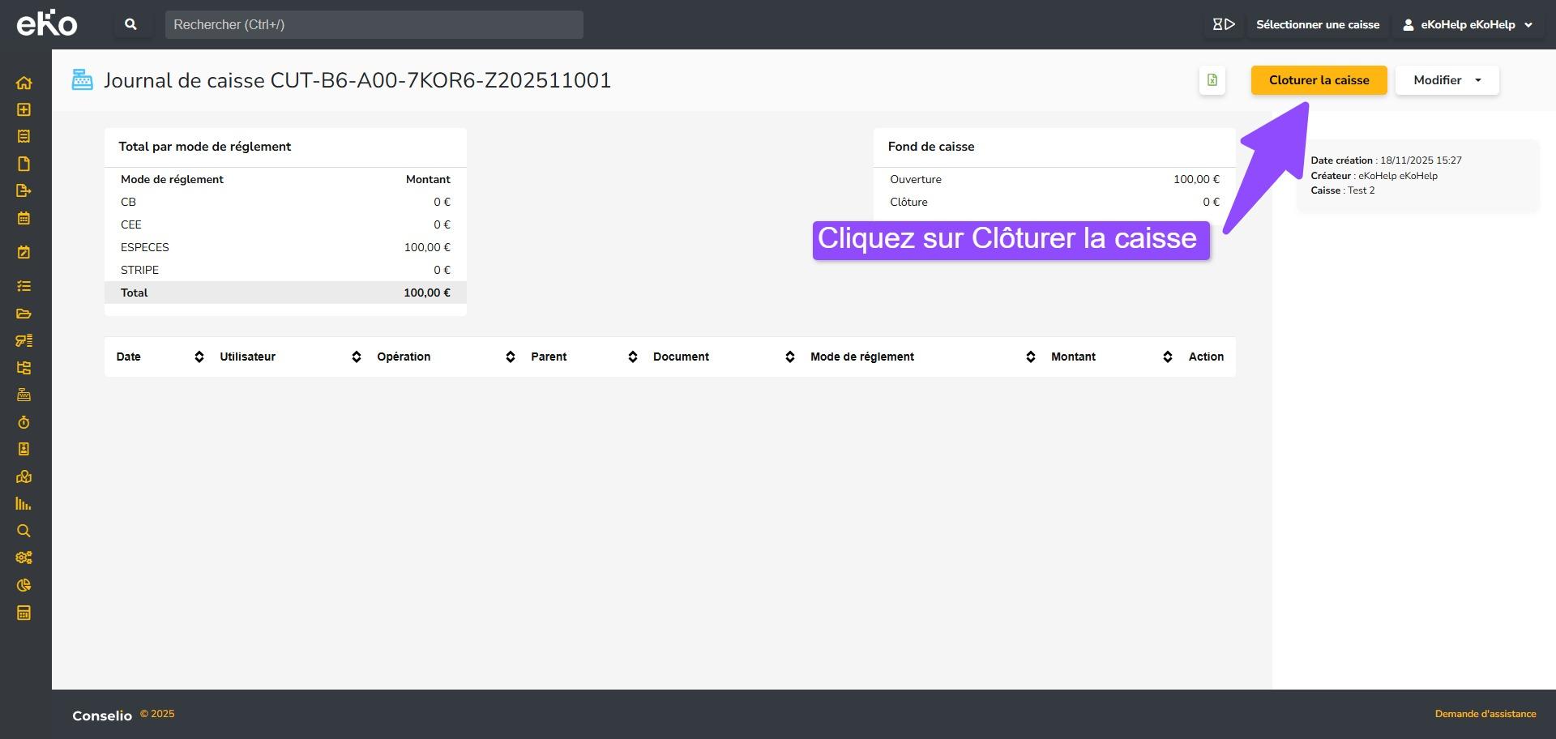The image size is (1556, 739).
Task: Export journal with the Excel file icon
Action: pyautogui.click(x=1212, y=80)
